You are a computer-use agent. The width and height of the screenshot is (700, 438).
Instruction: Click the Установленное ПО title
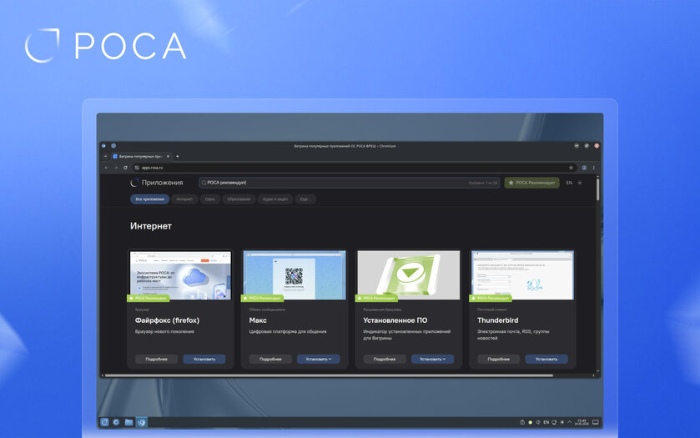tap(395, 320)
